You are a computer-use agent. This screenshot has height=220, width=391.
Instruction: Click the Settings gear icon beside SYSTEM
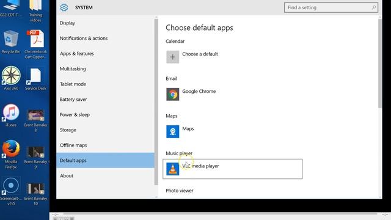(x=64, y=7)
